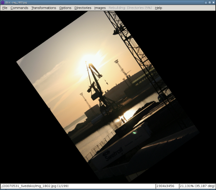Open the Directories menu
This screenshot has height=190, width=216.
pos(83,8)
